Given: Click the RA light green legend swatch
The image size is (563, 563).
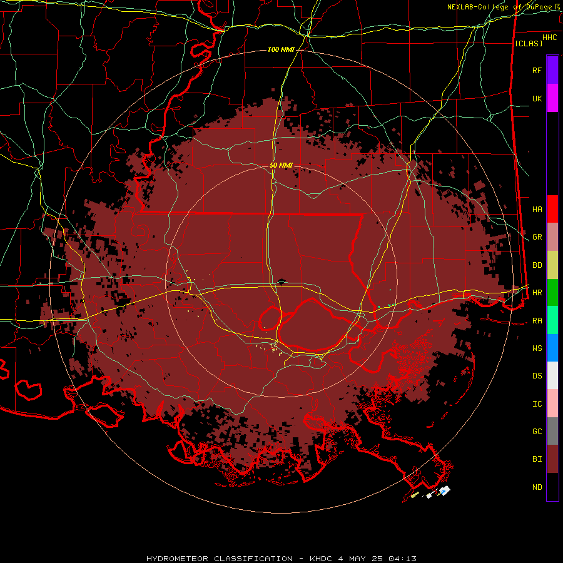Looking at the screenshot, I should pos(552,320).
